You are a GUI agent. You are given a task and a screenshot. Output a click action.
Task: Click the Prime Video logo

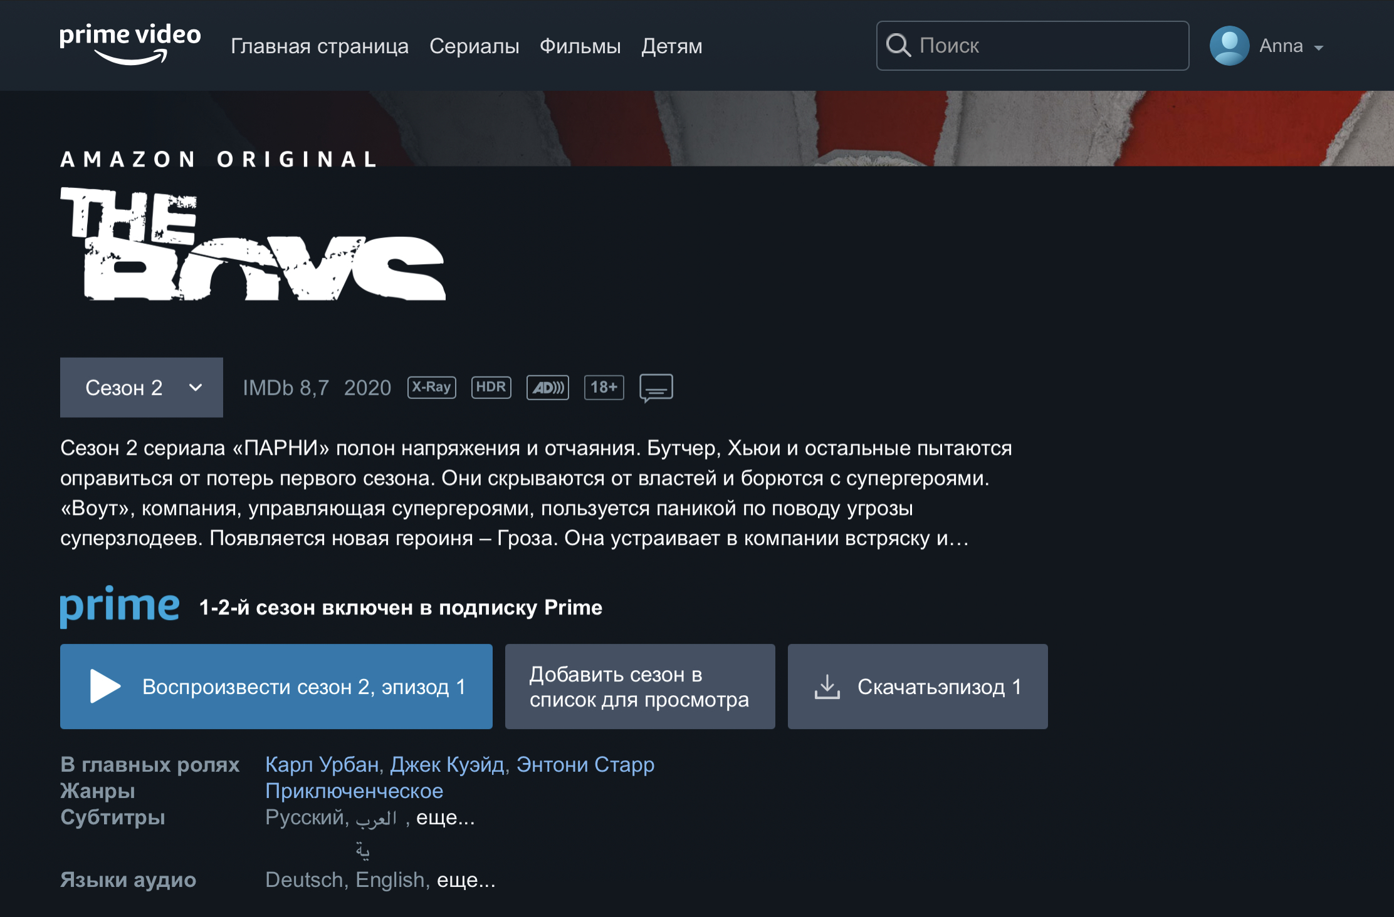click(130, 44)
